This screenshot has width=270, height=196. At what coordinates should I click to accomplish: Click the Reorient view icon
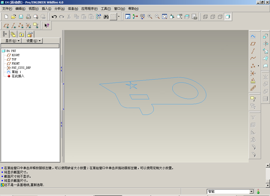pos(172,17)
